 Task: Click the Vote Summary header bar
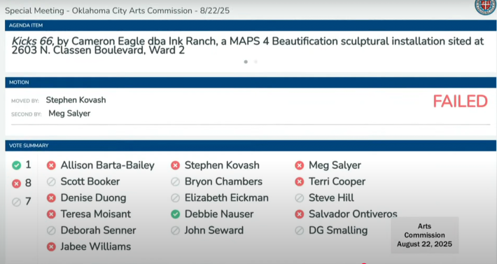pyautogui.click(x=251, y=146)
